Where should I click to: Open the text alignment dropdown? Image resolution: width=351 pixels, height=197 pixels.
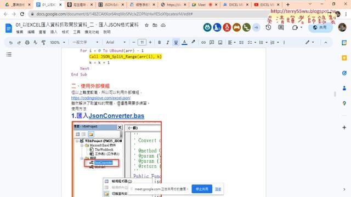click(231, 42)
